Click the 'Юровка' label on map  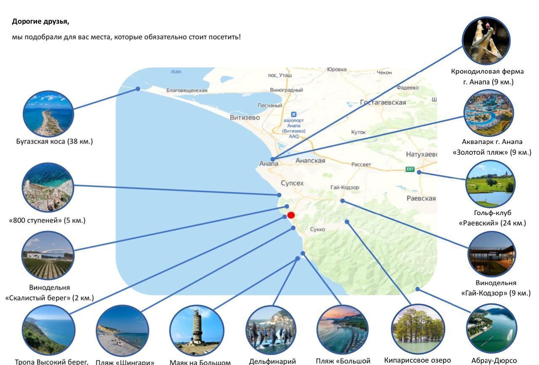337,69
